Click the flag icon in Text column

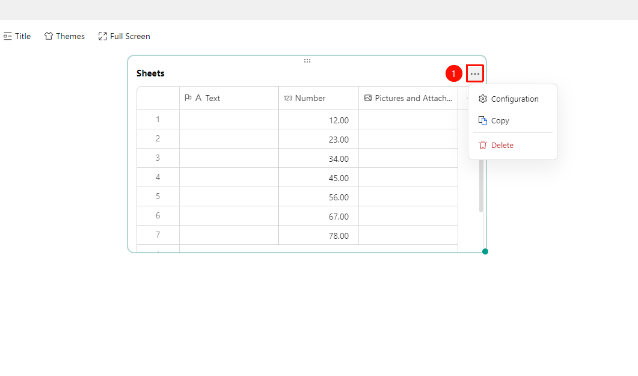[188, 98]
